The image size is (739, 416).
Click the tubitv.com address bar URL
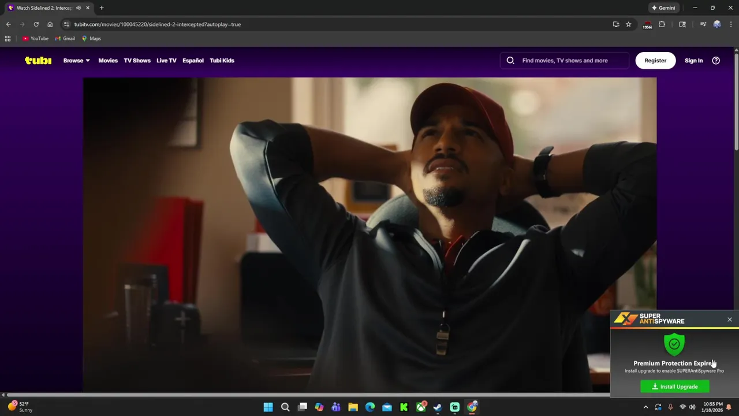click(157, 24)
